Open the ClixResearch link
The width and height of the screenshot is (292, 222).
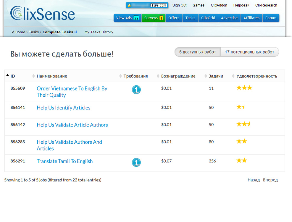(x=266, y=5)
